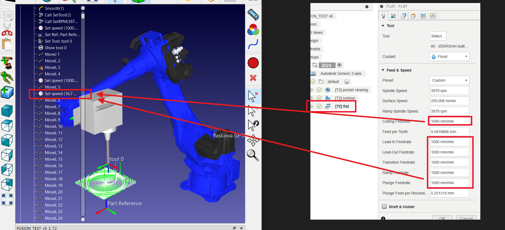This screenshot has width=505, height=230.
Task: Click the Add robot icon
Action: tap(7, 63)
